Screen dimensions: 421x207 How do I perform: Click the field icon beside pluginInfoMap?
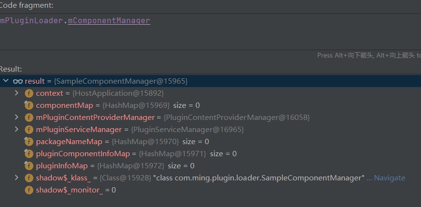click(29, 166)
